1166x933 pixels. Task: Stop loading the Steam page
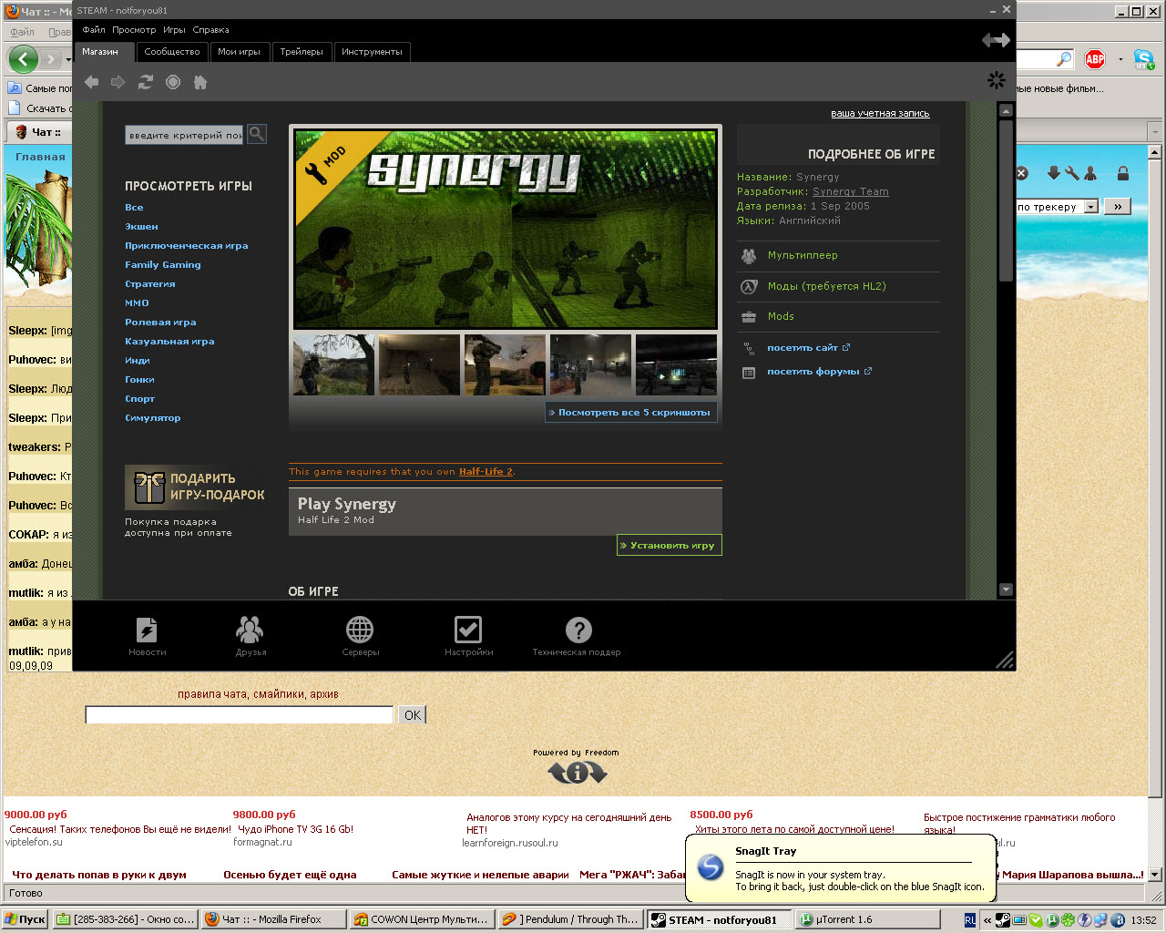[173, 82]
